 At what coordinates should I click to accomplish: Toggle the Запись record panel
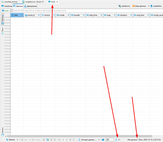point(3,132)
